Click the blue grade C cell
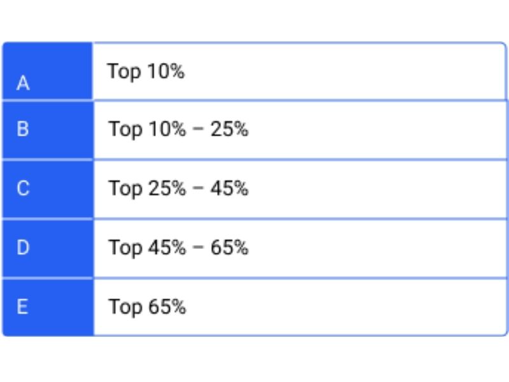The height and width of the screenshot is (382, 509). 48,189
